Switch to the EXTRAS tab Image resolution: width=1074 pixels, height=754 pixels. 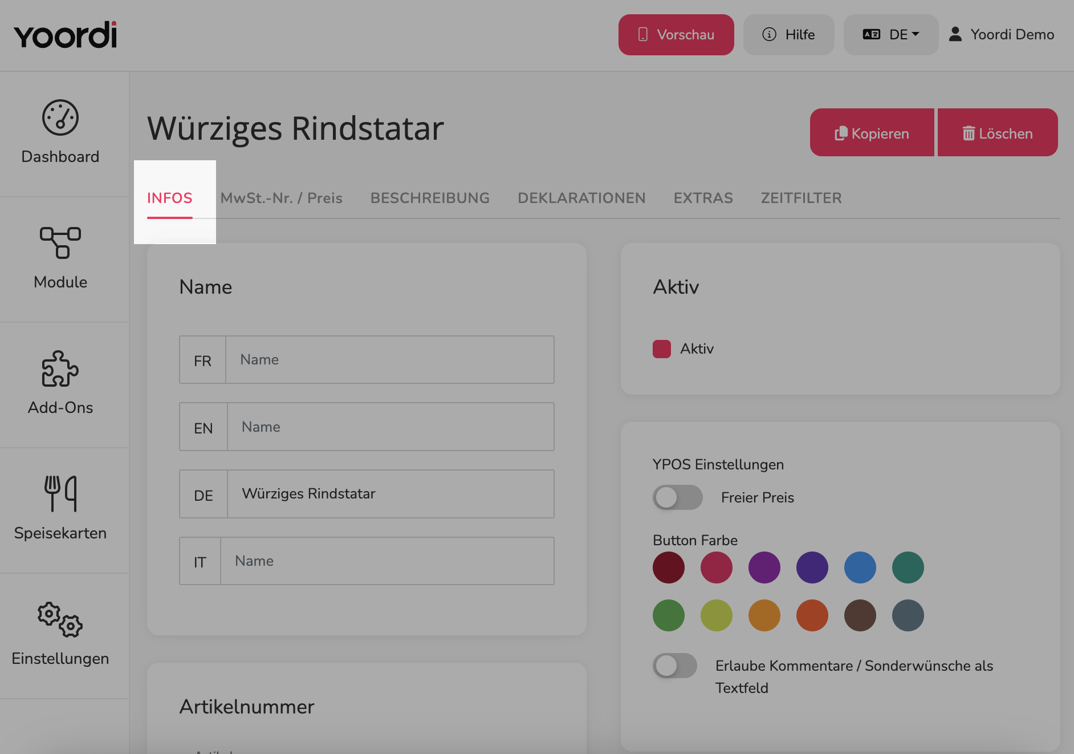703,198
